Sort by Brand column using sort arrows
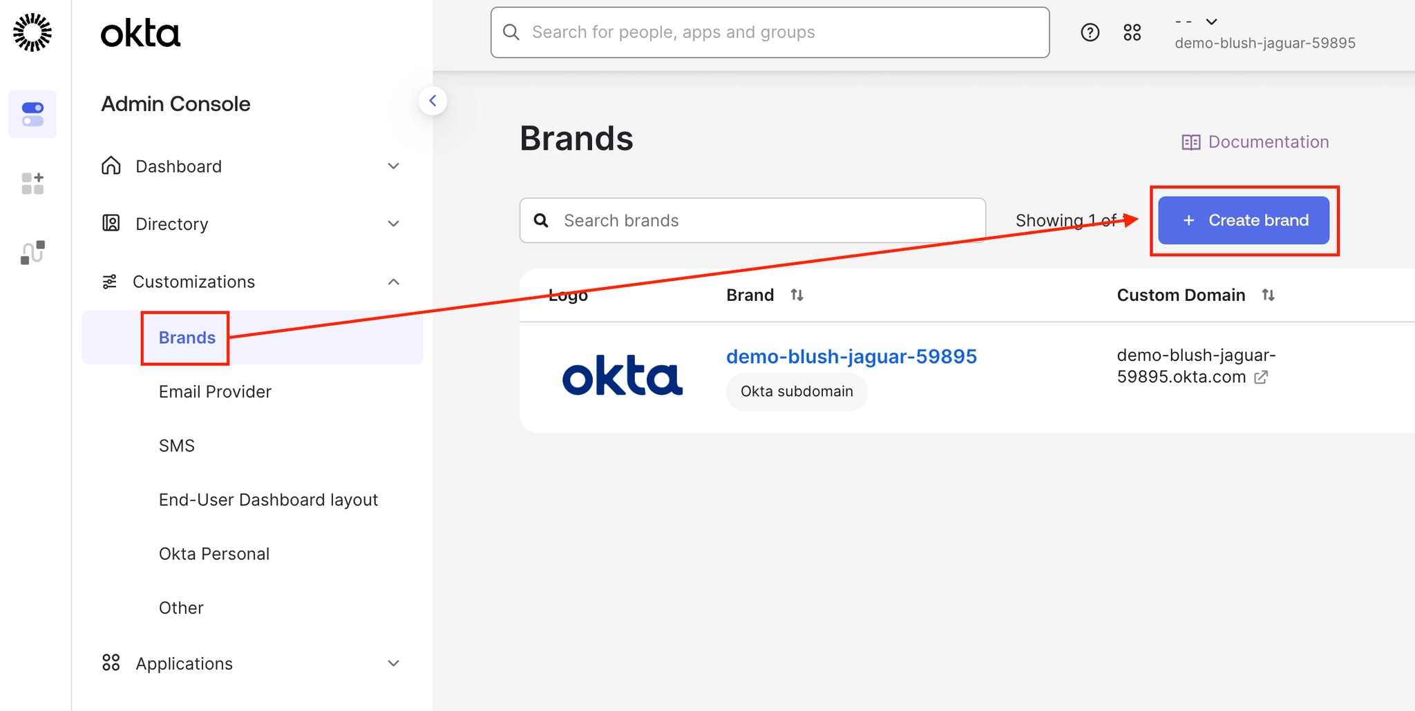 tap(797, 295)
